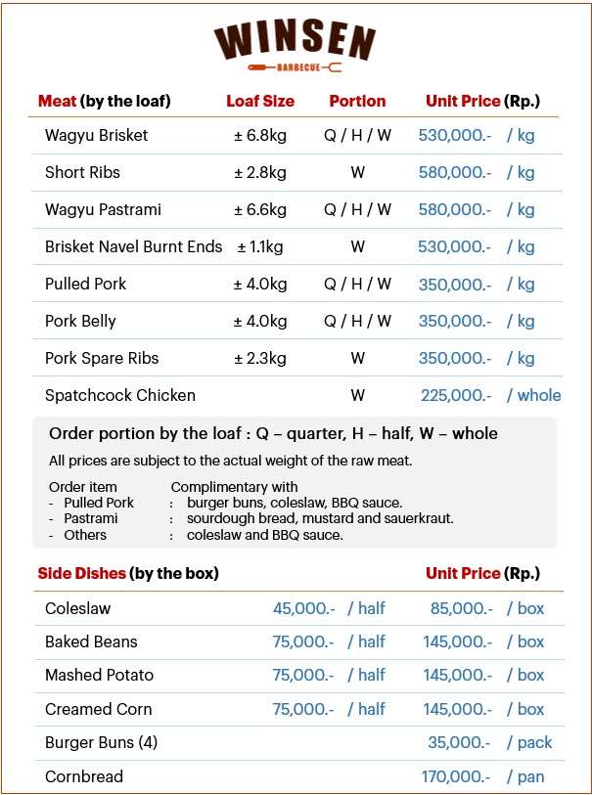Click the Spatchcock Chicken 225,000 price
The image size is (592, 795).
coord(454,395)
